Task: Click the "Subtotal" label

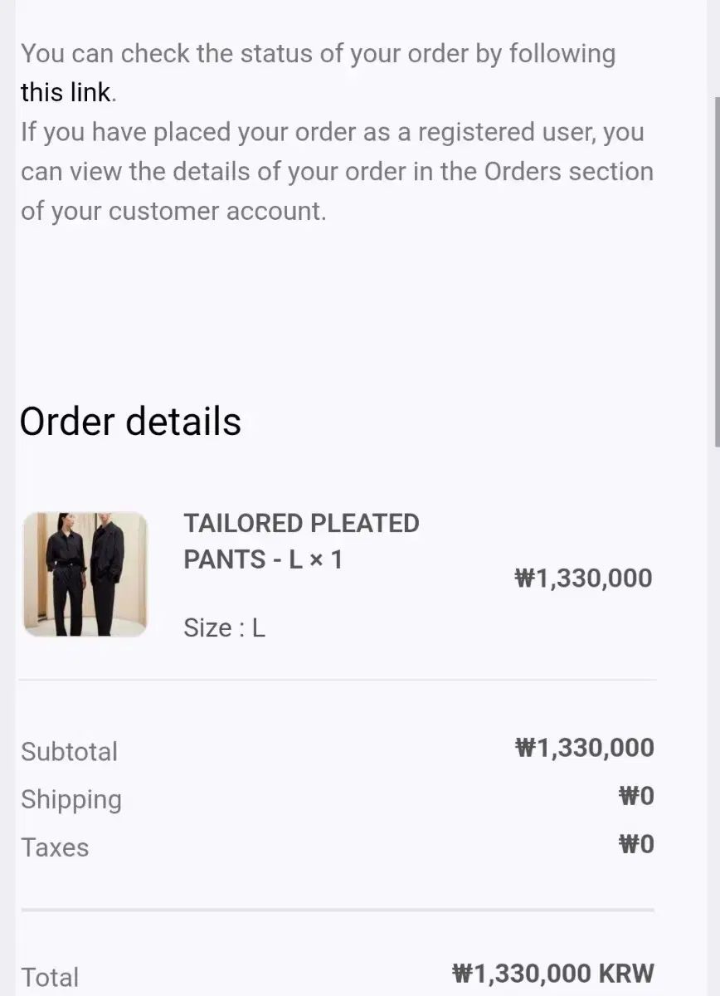Action: click(x=69, y=751)
